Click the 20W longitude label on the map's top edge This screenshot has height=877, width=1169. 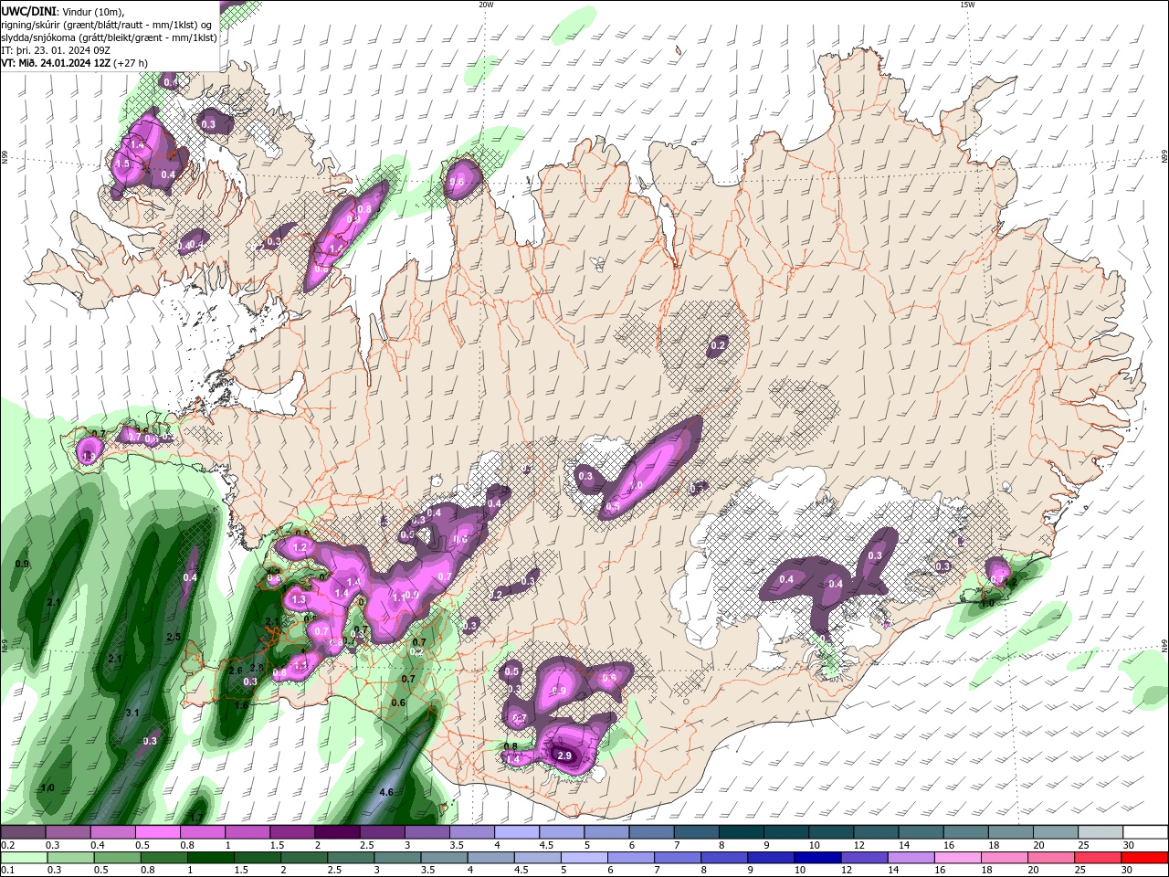coord(486,5)
